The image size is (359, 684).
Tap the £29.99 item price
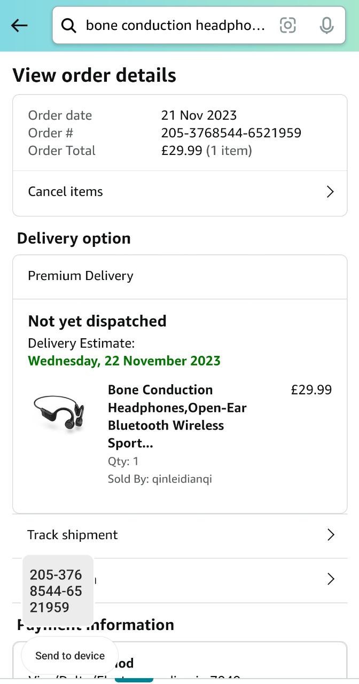[311, 390]
